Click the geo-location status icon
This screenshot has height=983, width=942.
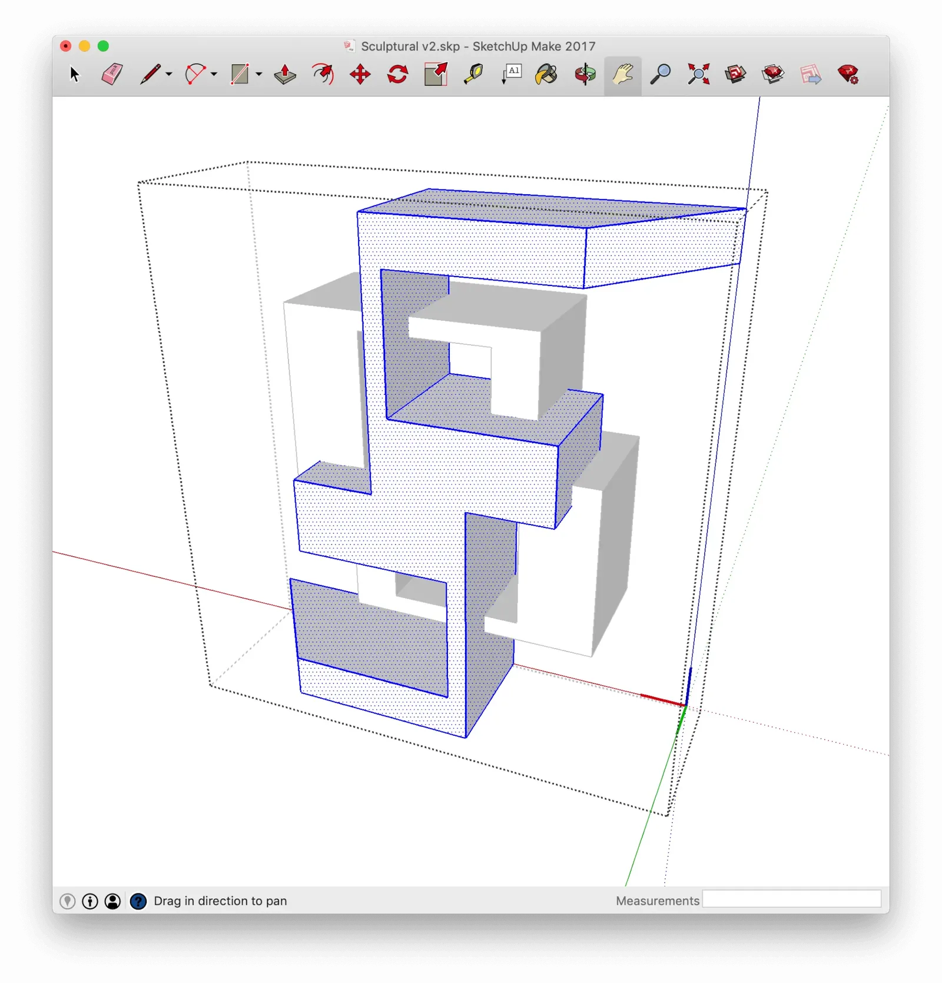68,901
